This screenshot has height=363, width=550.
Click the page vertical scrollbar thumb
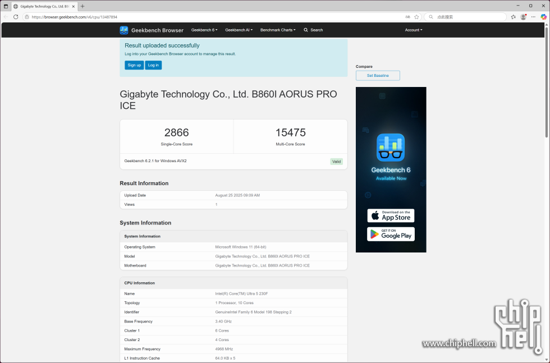pyautogui.click(x=547, y=82)
